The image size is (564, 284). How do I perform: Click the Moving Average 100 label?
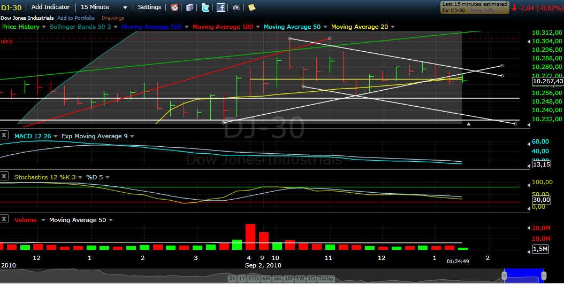pyautogui.click(x=223, y=27)
